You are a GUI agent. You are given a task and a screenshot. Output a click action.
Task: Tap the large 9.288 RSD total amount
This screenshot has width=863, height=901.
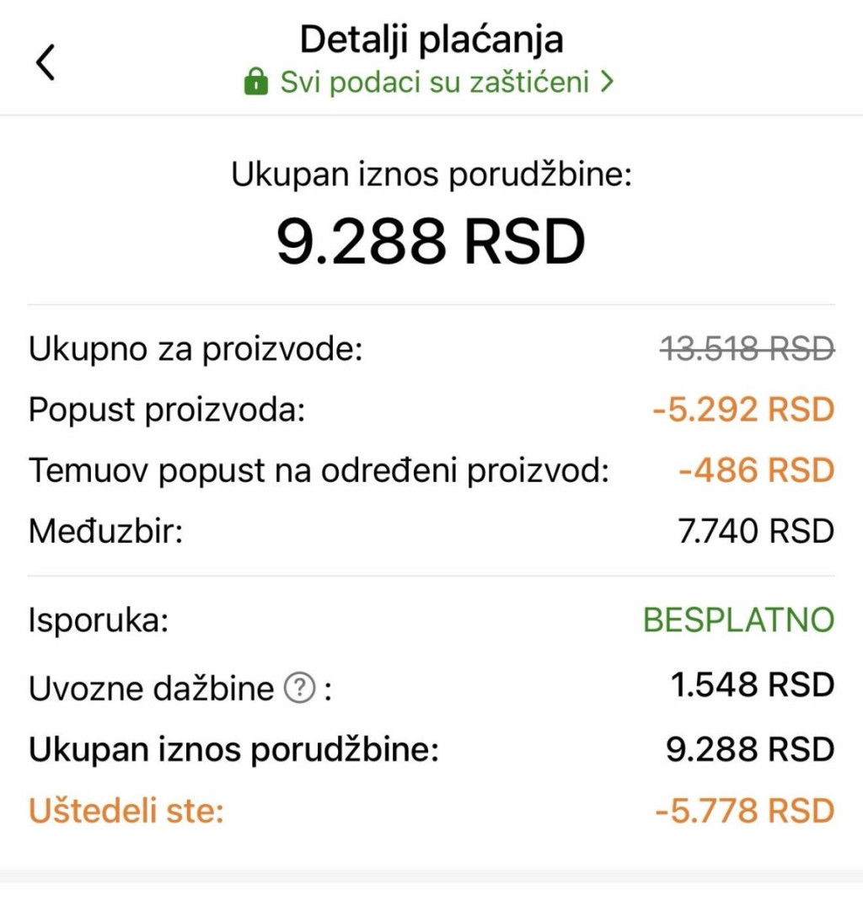tap(431, 241)
